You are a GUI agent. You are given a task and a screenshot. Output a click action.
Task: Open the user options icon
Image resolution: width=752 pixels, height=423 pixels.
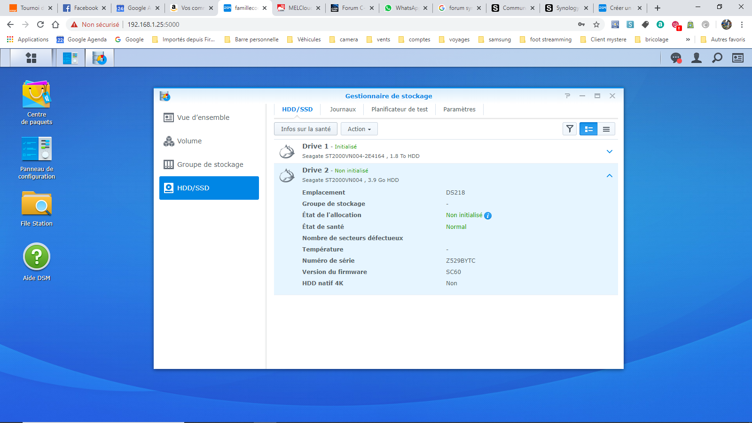[x=697, y=58]
